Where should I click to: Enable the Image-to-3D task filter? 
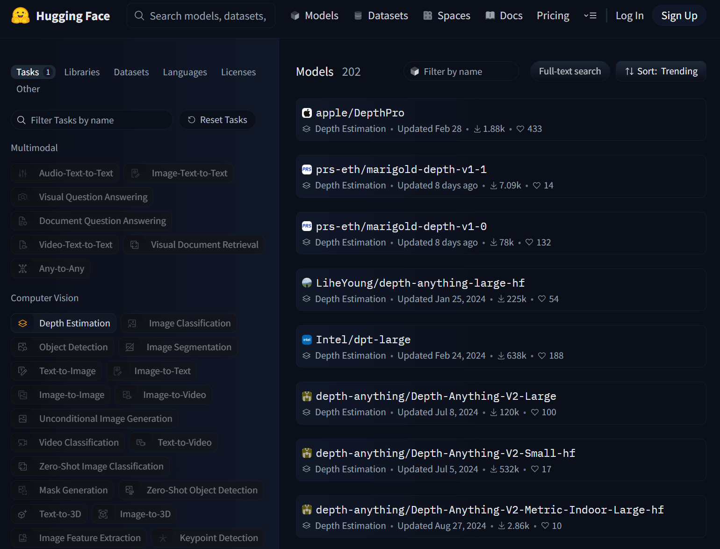tap(134, 514)
